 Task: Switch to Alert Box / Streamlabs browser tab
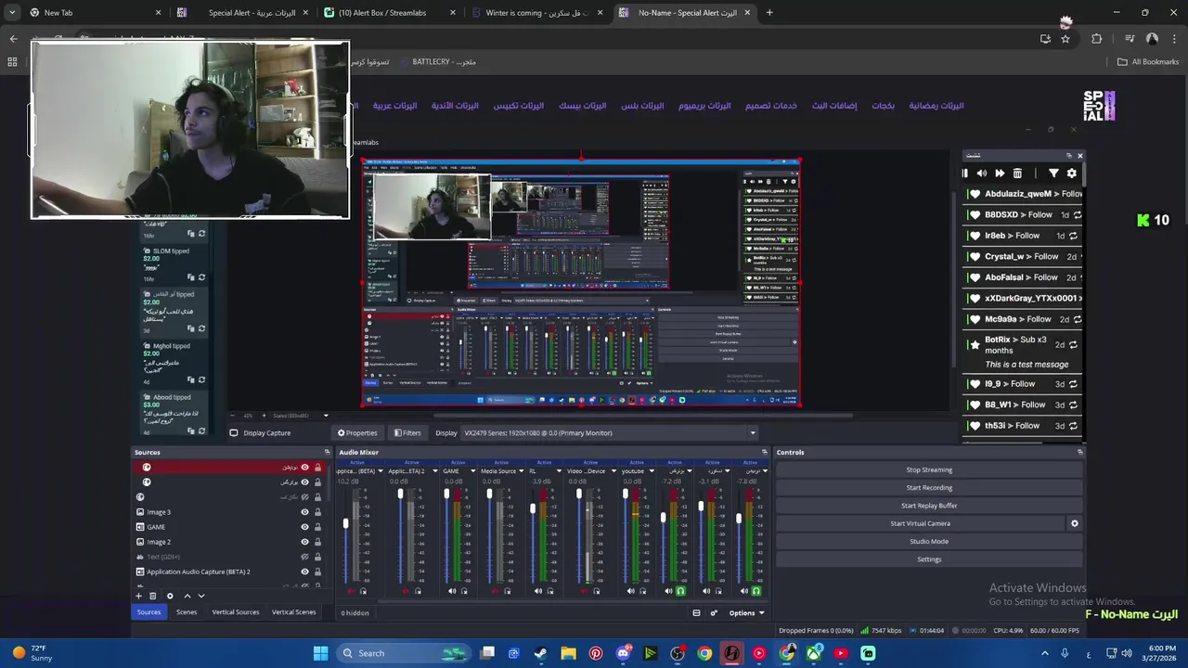click(x=388, y=13)
